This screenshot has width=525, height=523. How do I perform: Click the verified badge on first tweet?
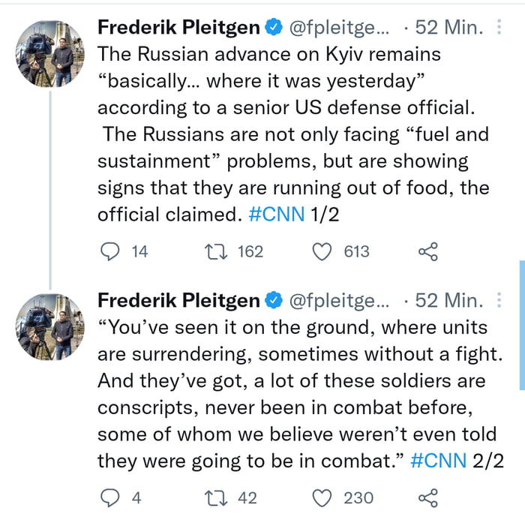point(274,29)
